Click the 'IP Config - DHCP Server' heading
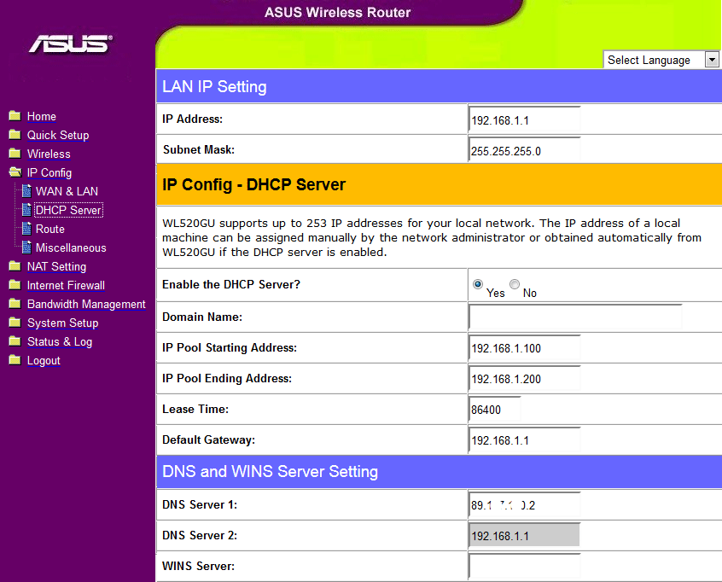Viewport: 722px width, 582px height. coord(253,184)
